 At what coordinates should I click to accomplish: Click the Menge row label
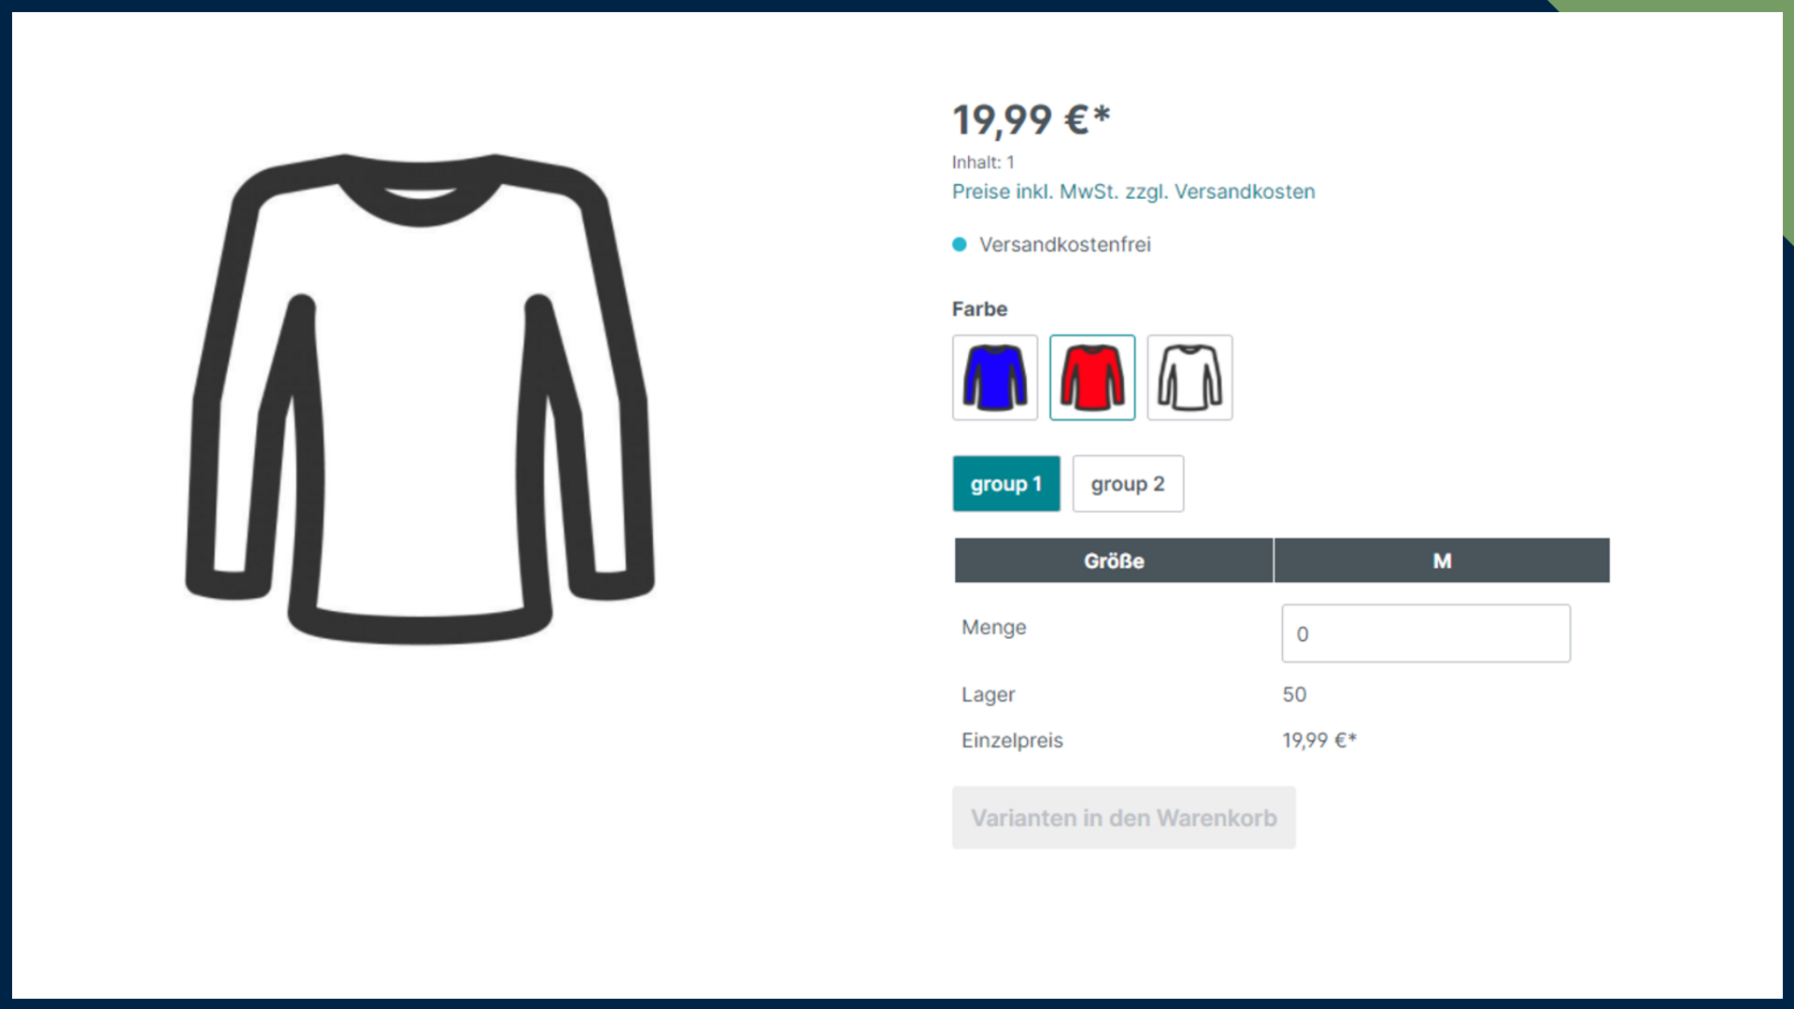point(994,628)
